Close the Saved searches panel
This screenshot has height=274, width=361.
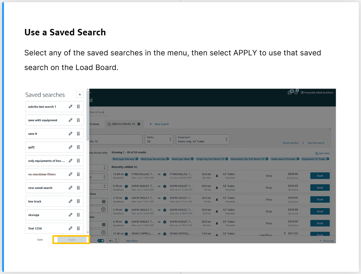click(80, 95)
